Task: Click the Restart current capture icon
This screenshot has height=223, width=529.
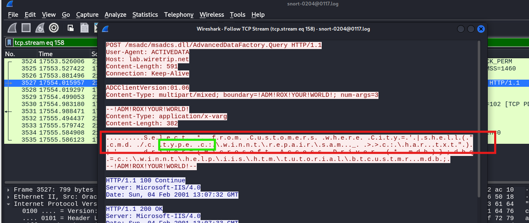Action: pyautogui.click(x=40, y=28)
